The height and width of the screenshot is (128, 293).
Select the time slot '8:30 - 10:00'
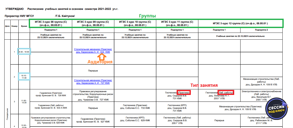pos(24,52)
